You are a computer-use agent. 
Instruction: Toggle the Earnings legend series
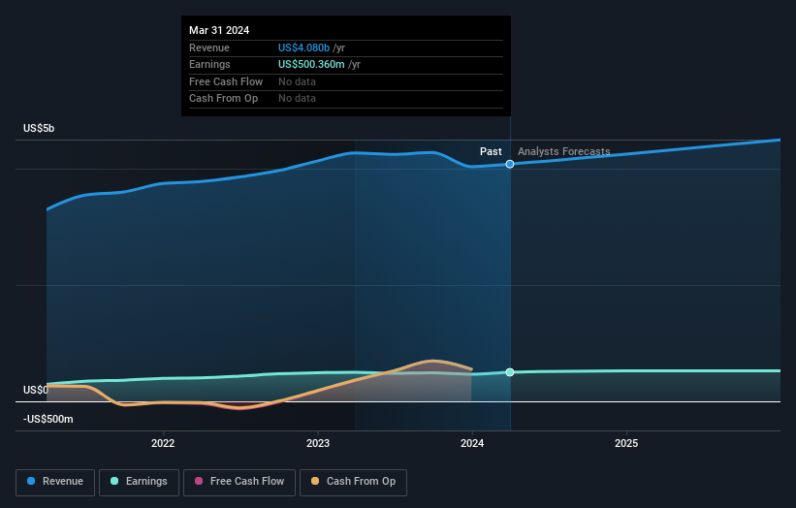point(139,482)
